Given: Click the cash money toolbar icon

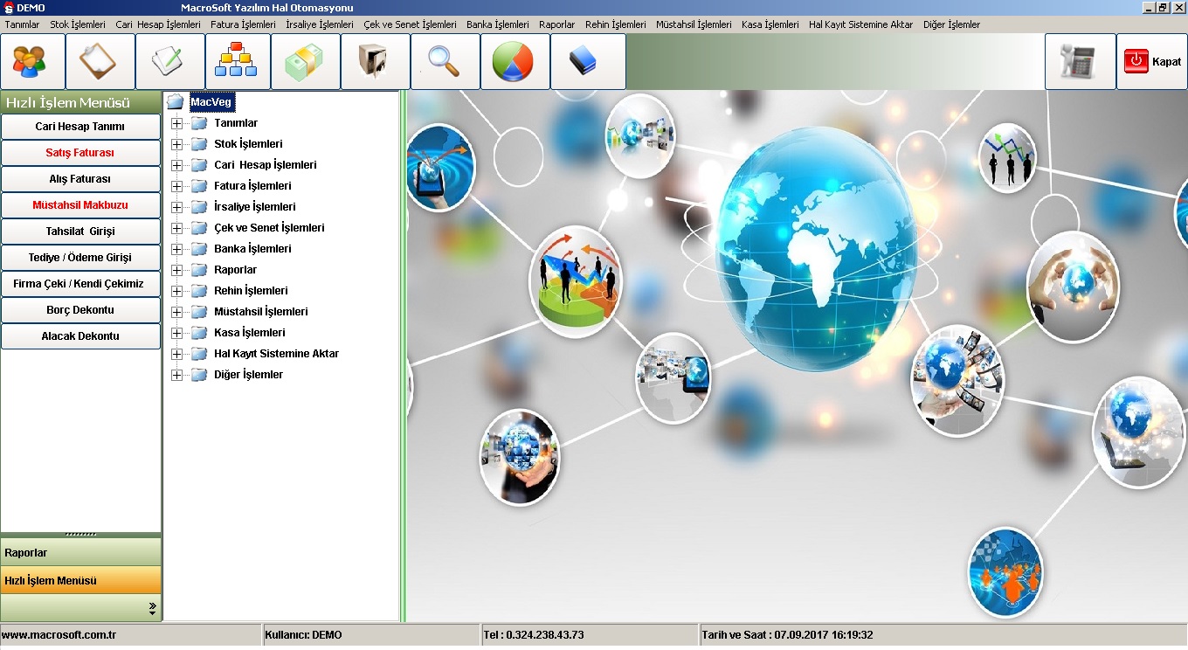Looking at the screenshot, I should coord(306,62).
